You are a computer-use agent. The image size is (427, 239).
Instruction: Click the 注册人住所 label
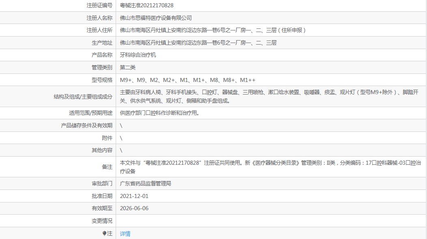(x=99, y=30)
